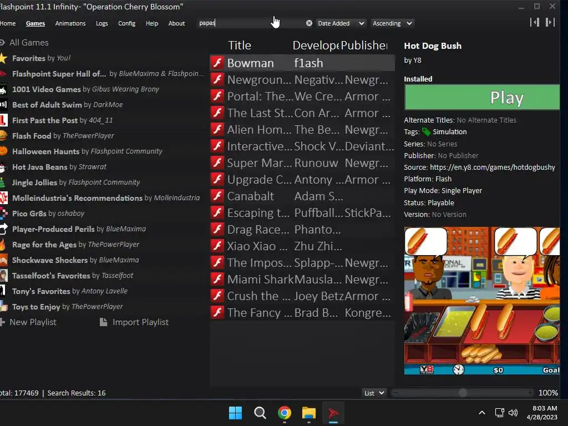Open Config tab
Screen dimensions: 568x426
[x=127, y=23]
